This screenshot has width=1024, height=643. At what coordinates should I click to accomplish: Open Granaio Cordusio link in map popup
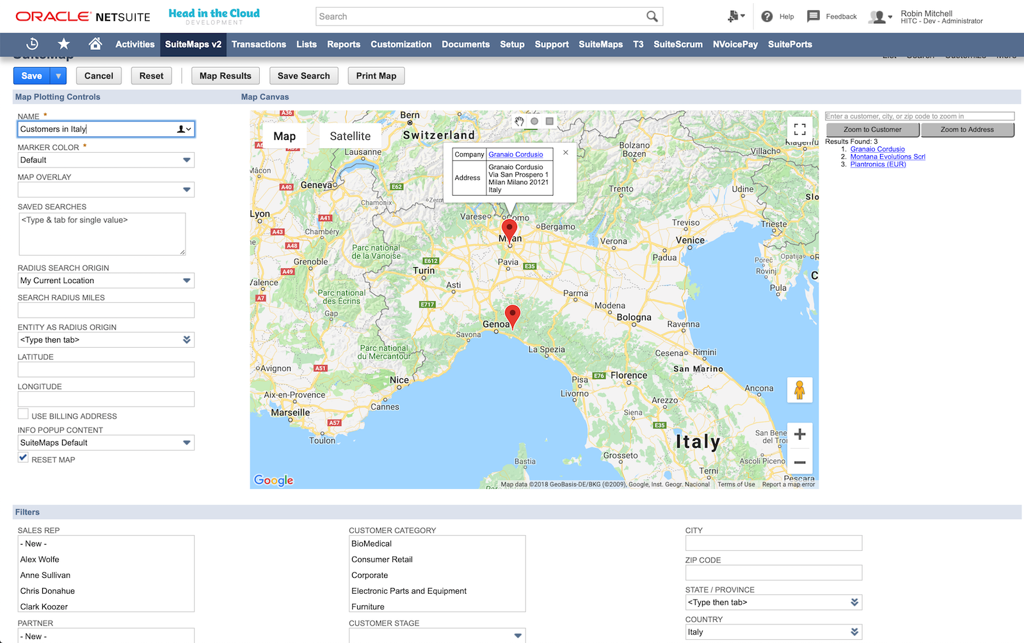516,154
